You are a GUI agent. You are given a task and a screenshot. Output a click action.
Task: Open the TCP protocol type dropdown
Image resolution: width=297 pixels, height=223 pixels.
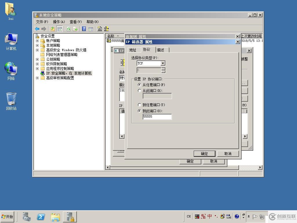click(x=163, y=63)
